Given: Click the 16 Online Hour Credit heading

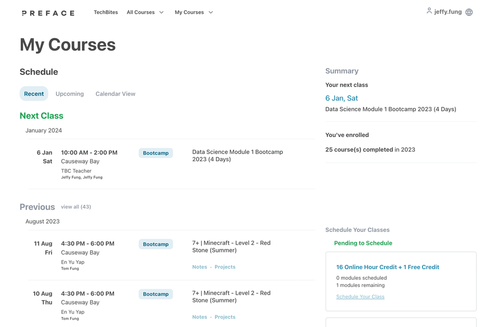Looking at the screenshot, I should point(388,267).
